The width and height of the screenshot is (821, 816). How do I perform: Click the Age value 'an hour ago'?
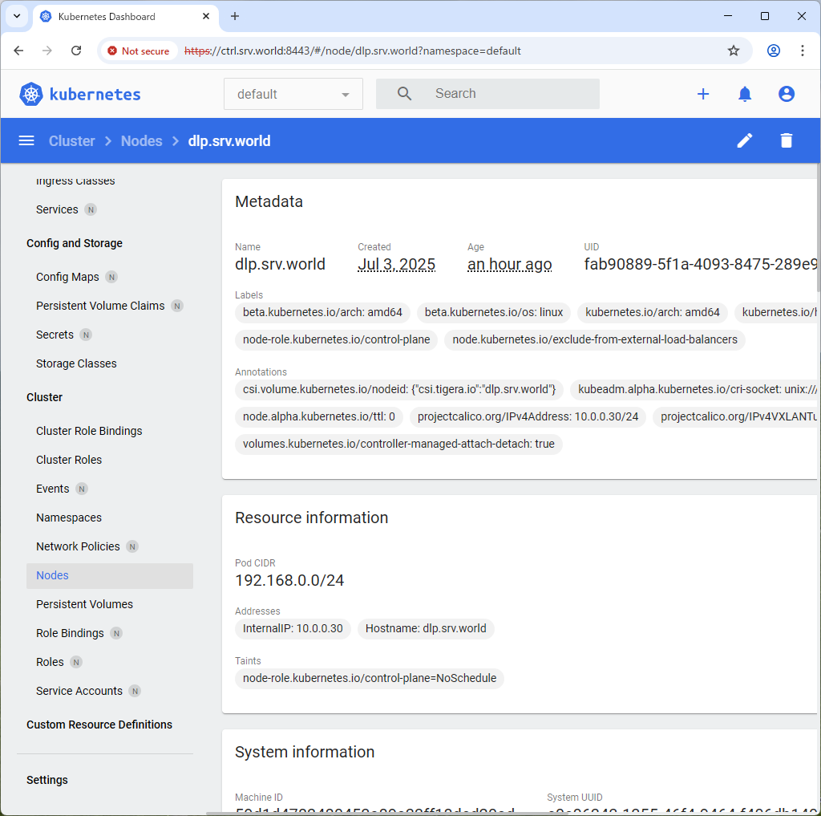pyautogui.click(x=509, y=264)
